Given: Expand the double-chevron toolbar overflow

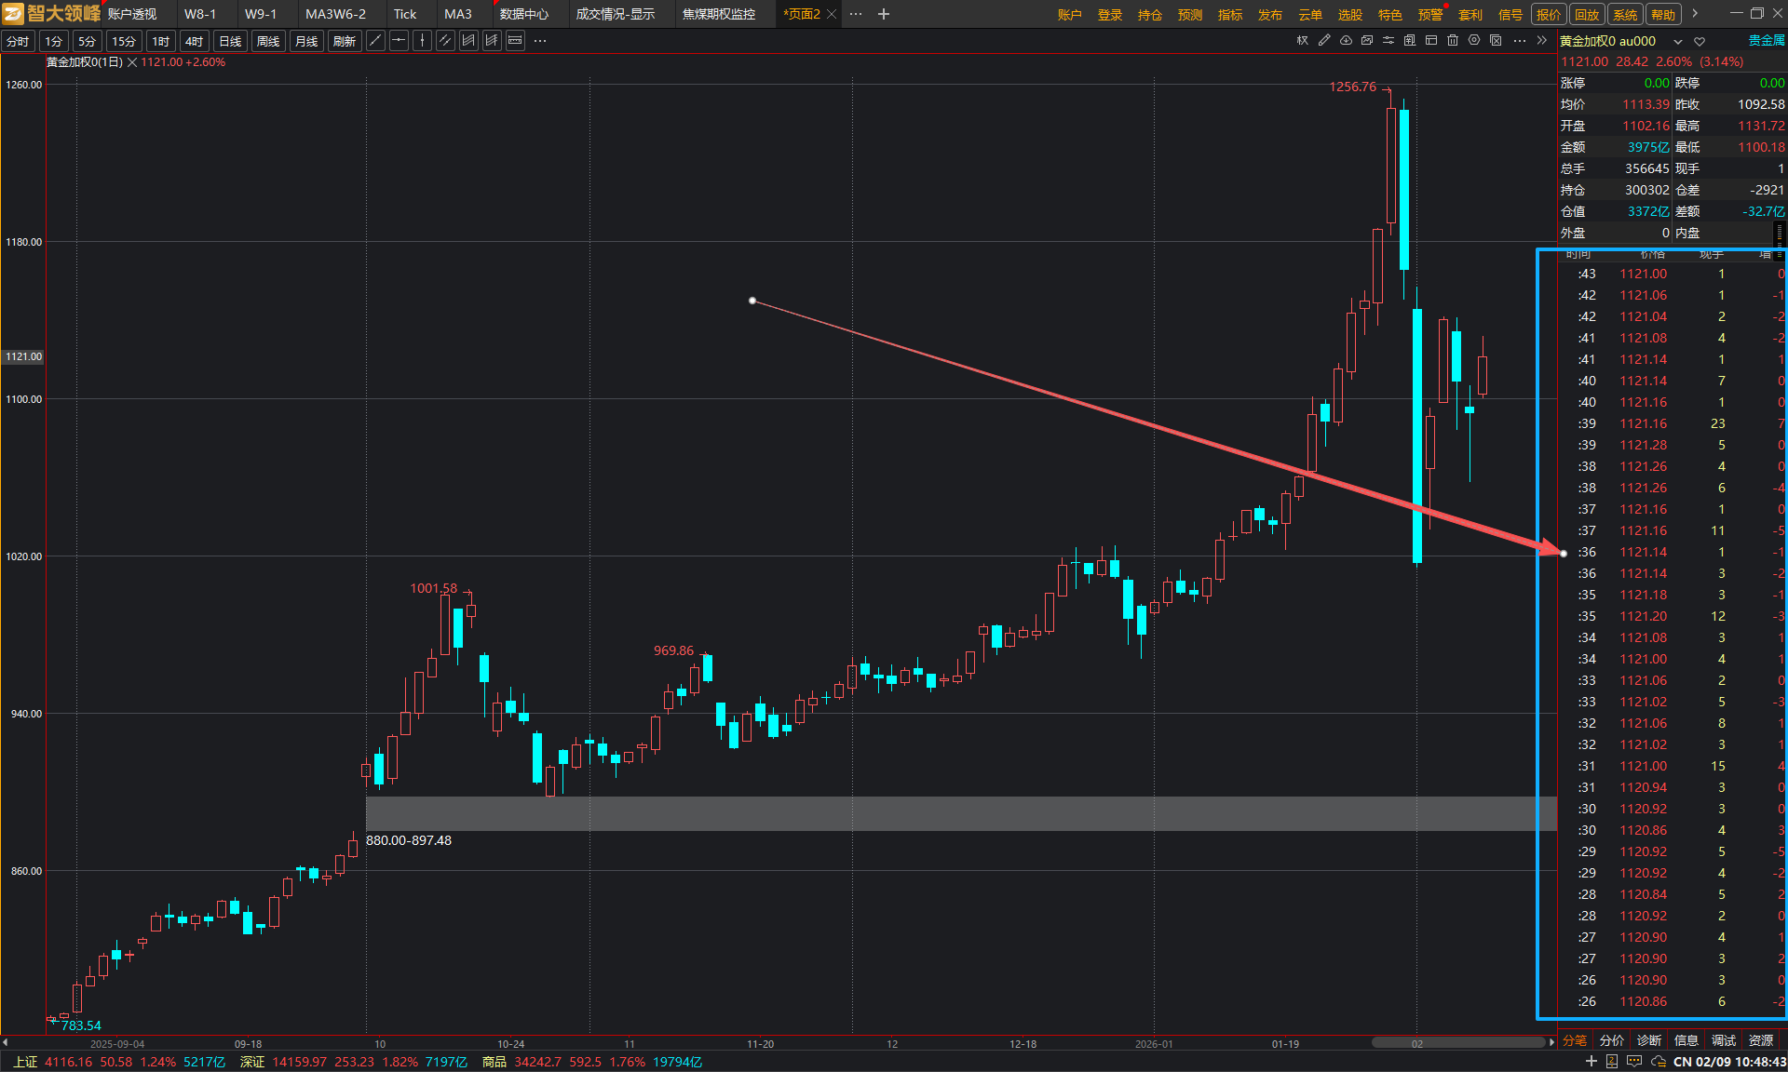Looking at the screenshot, I should (x=1542, y=41).
